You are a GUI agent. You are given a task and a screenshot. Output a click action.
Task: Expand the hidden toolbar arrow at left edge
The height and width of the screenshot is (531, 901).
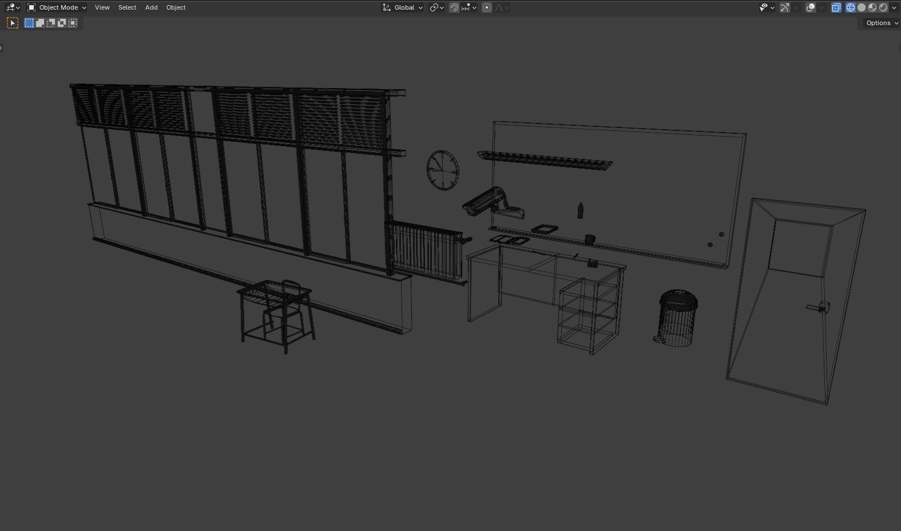point(2,47)
